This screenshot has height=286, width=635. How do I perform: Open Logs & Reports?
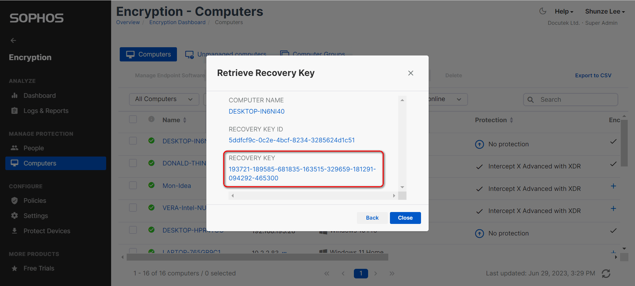(46, 111)
